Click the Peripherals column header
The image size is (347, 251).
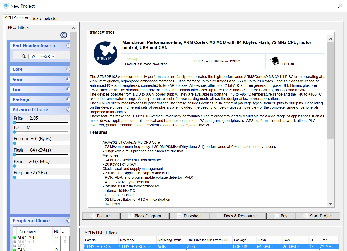click(35, 231)
